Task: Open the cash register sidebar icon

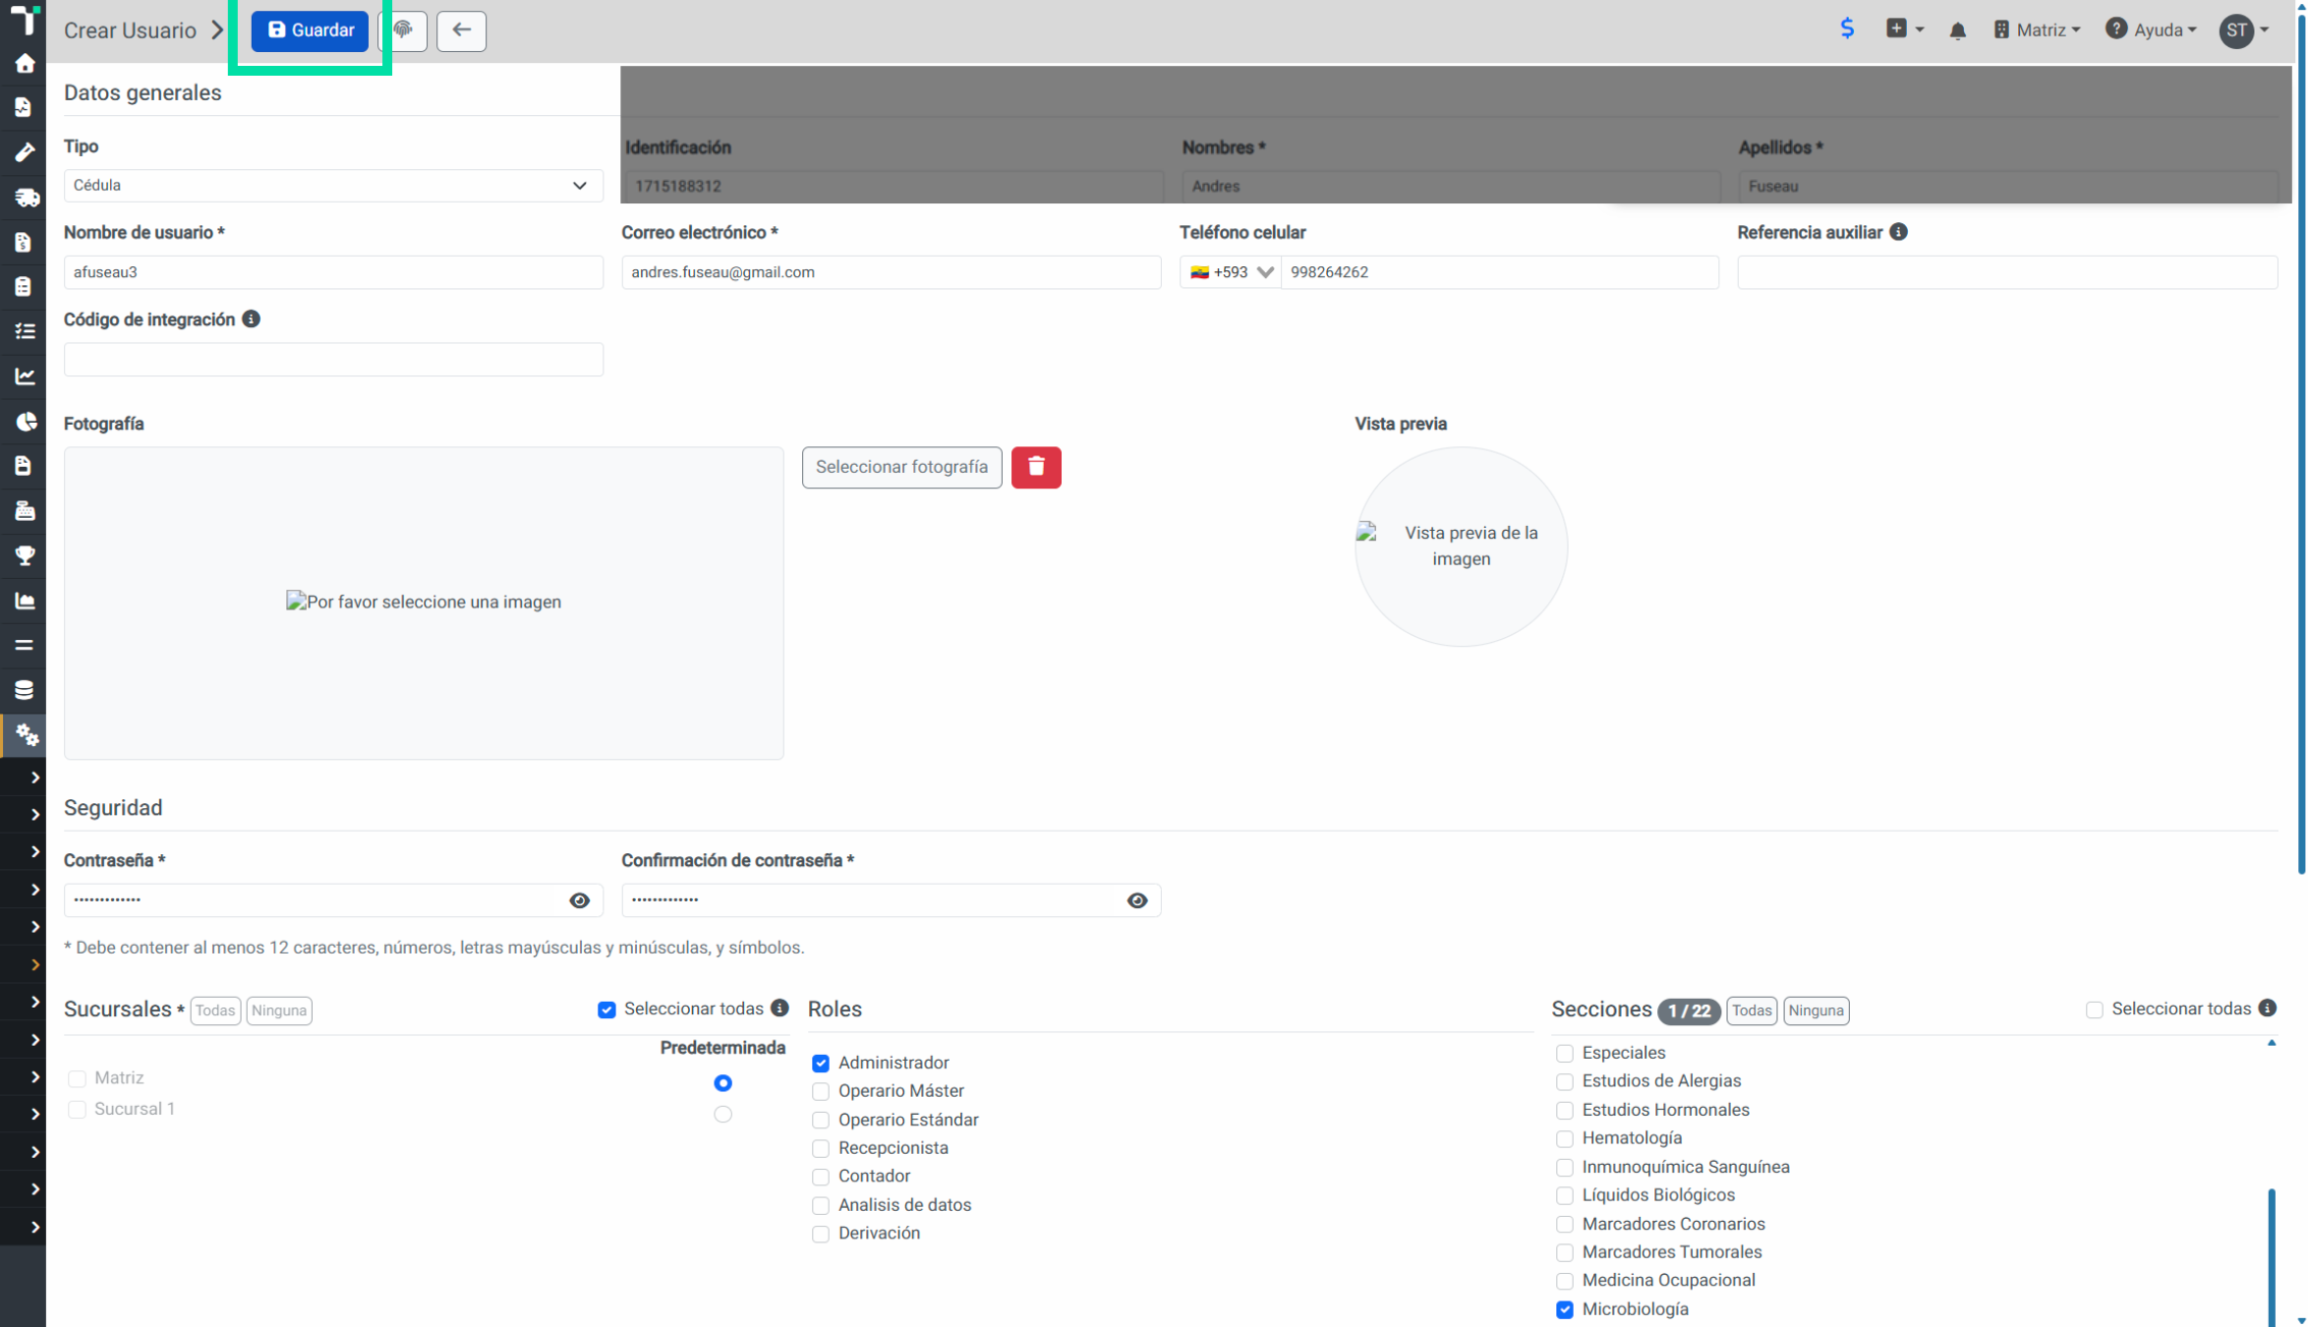Action: pyautogui.click(x=25, y=510)
